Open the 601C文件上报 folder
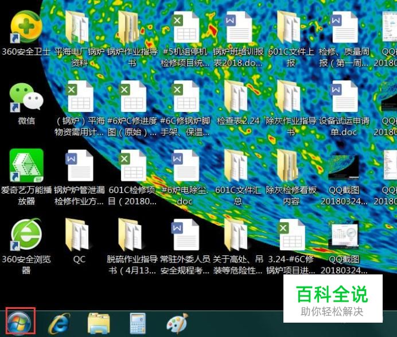The image size is (397, 337). click(x=289, y=28)
